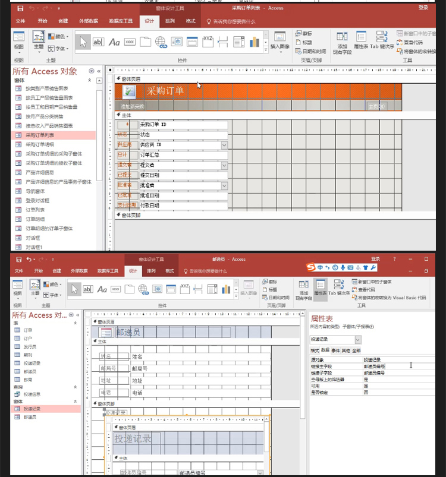Switch to 全部 tab in property sheet
Image resolution: width=446 pixels, height=477 pixels.
[356, 350]
